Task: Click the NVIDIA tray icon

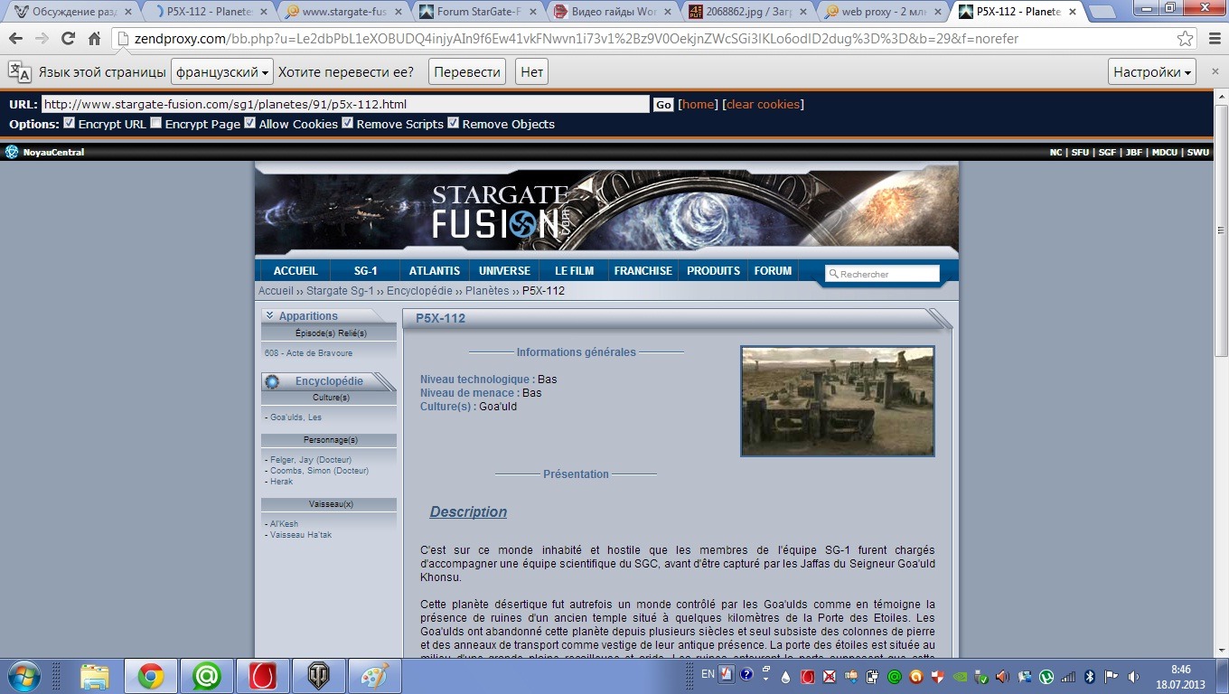Action: pos(960,676)
